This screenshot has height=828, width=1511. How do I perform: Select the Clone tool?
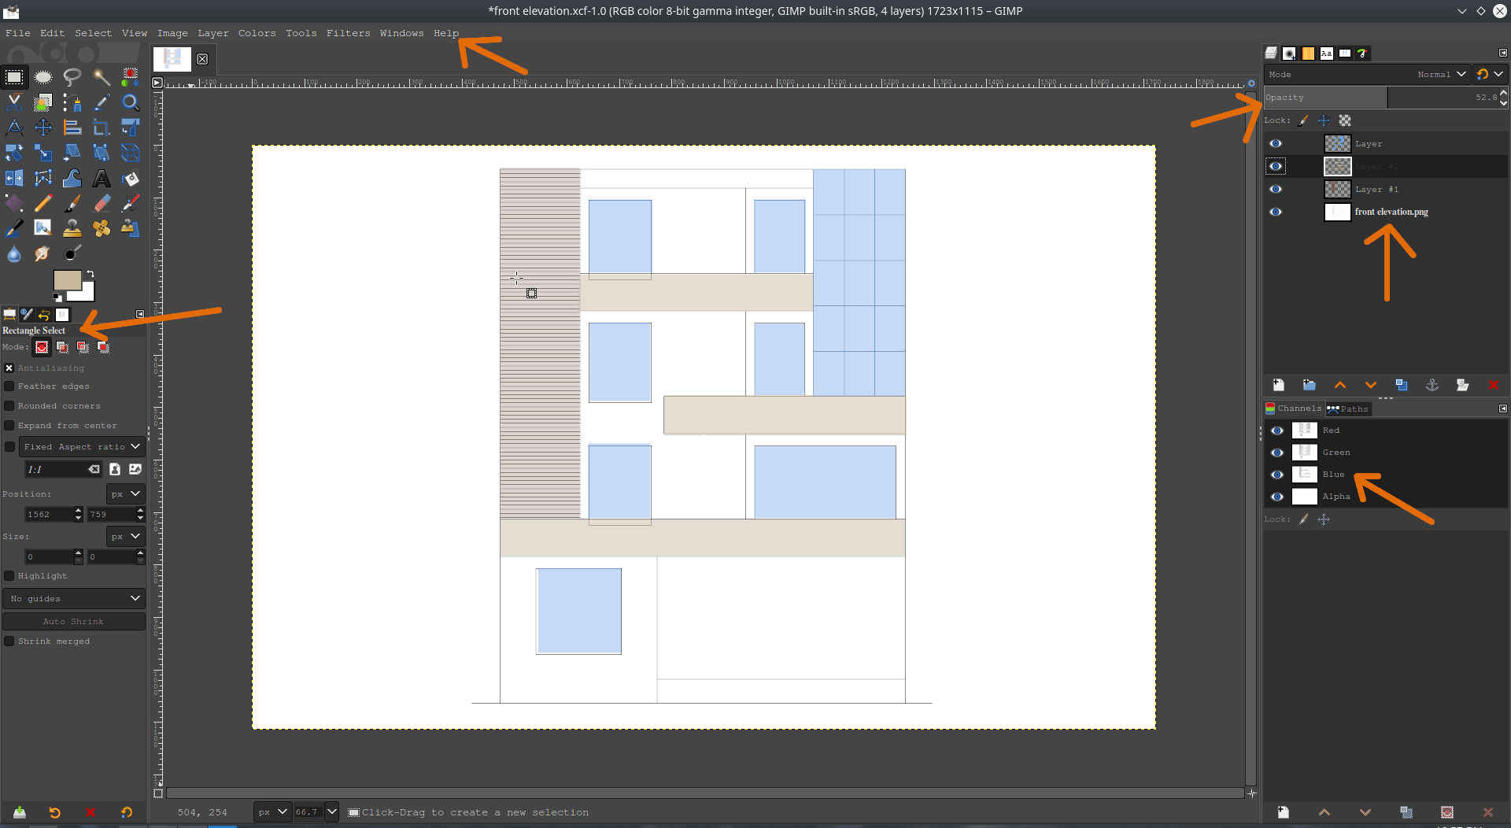[x=72, y=229]
